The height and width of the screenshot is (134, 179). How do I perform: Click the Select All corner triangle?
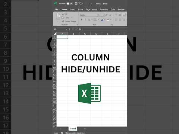(x=55, y=34)
